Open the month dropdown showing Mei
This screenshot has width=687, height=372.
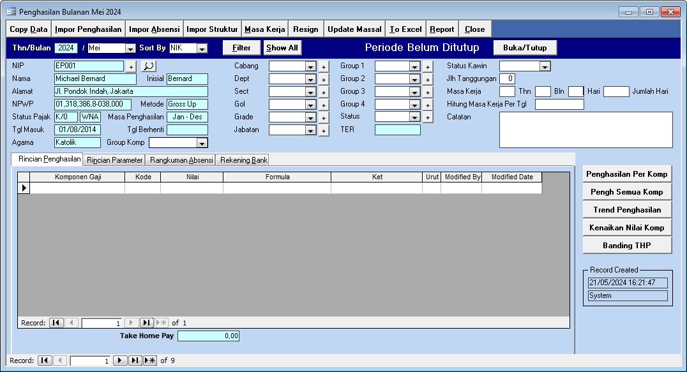130,48
